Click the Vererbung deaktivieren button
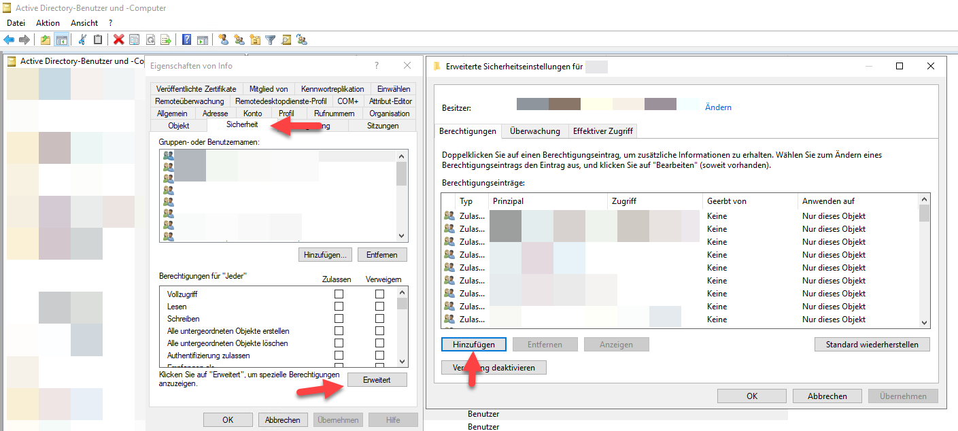Image resolution: width=958 pixels, height=431 pixels. click(x=494, y=368)
